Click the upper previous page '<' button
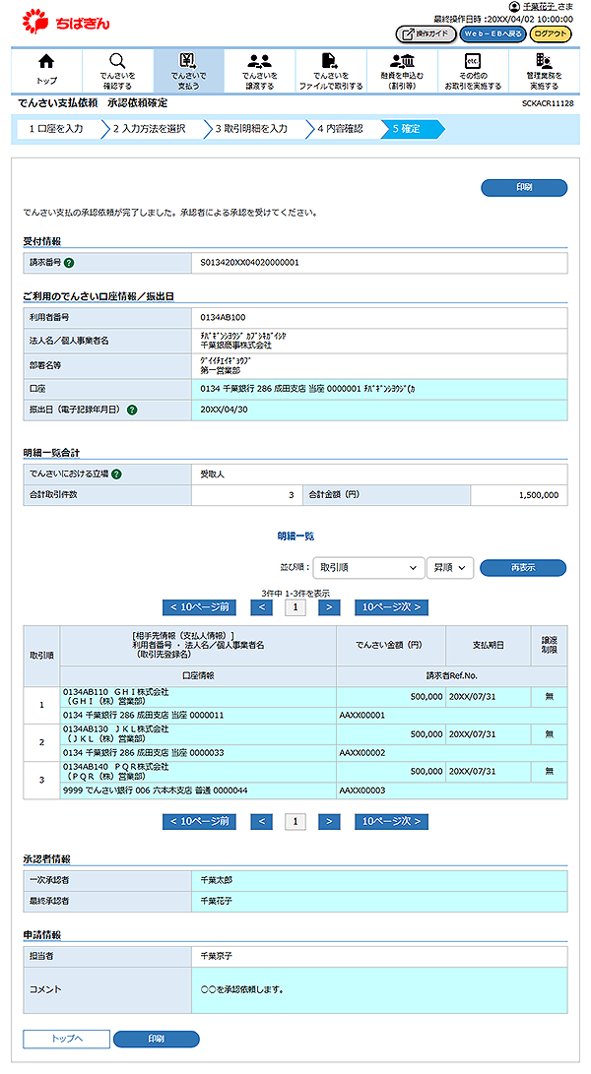The image size is (591, 1074). click(262, 607)
